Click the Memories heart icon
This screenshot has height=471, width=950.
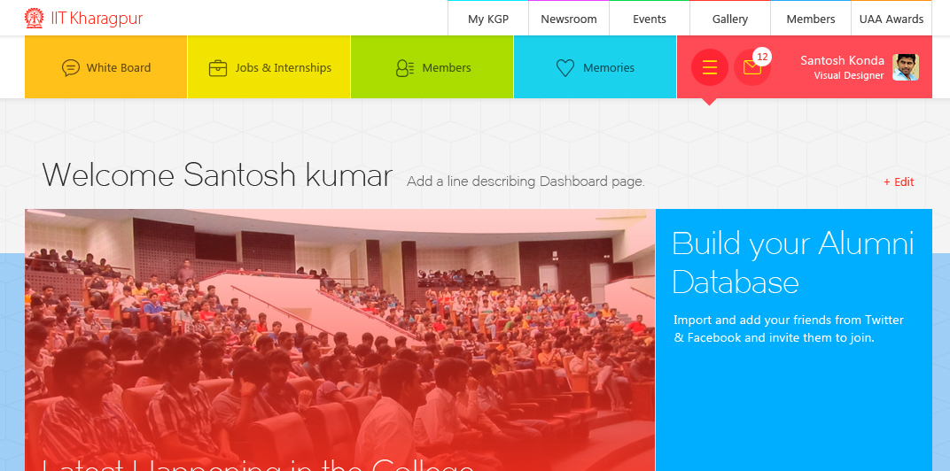click(565, 68)
